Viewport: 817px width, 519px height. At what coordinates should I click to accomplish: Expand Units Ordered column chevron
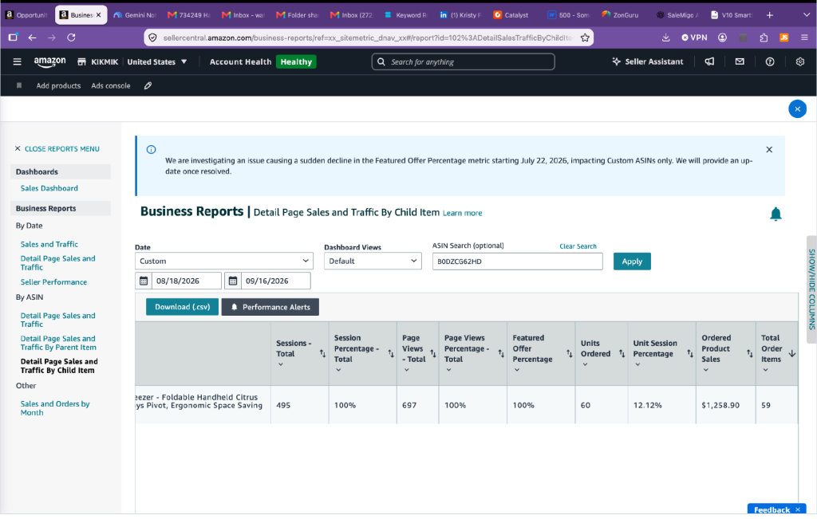(x=585, y=364)
